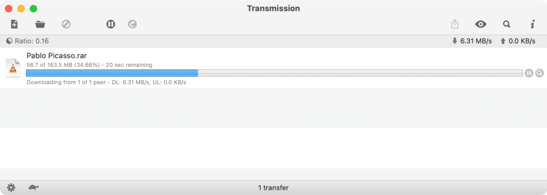Pause the Pablo Picasso.rar transfer
The height and width of the screenshot is (195, 547).
coord(529,73)
